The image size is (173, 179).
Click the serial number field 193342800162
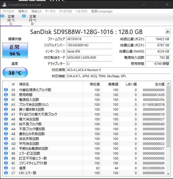[x=89, y=45]
